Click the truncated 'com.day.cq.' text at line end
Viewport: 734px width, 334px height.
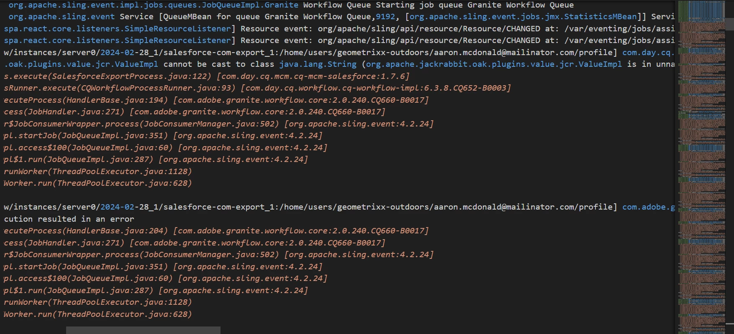pos(649,53)
